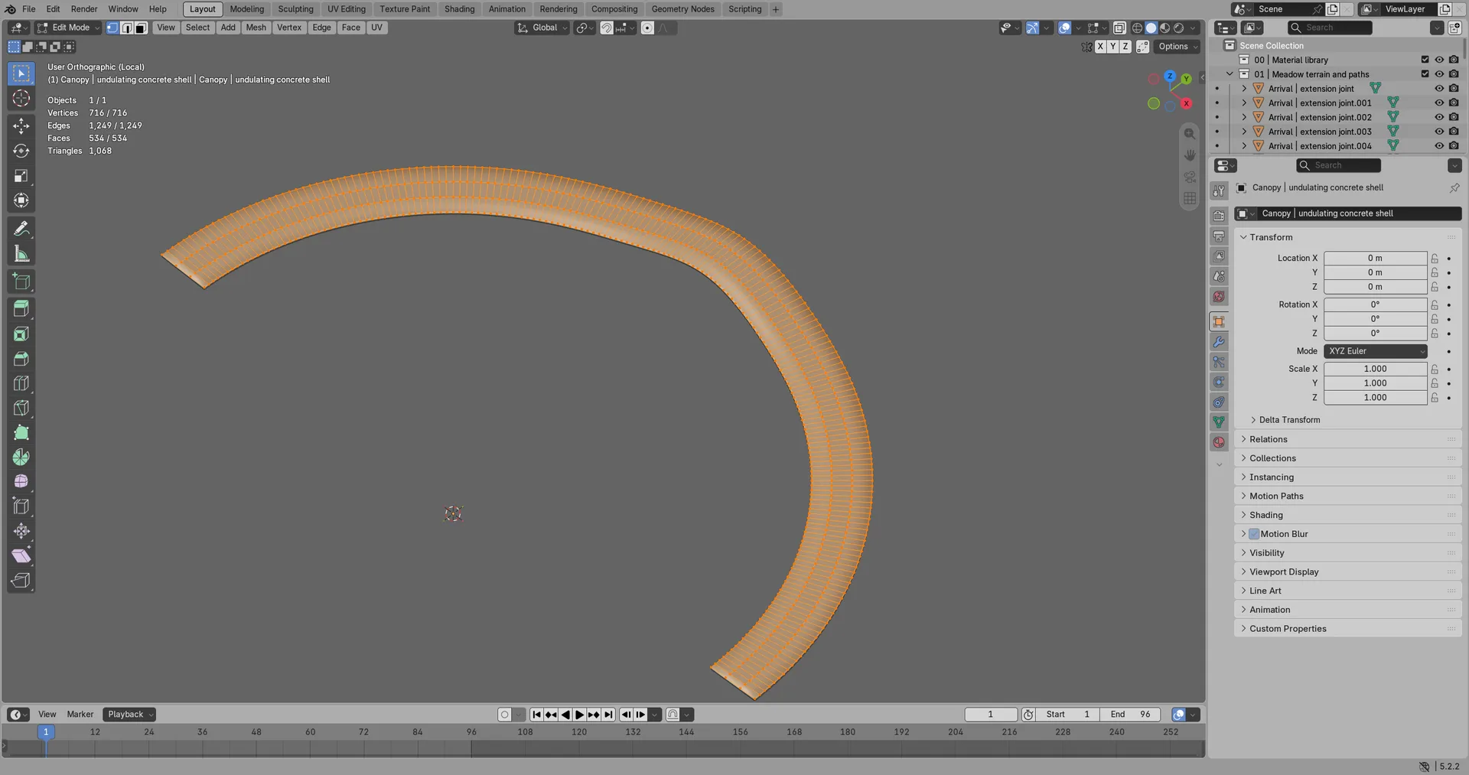Select the Move tool in toolbar
Viewport: 1469px width, 775px height.
click(21, 126)
